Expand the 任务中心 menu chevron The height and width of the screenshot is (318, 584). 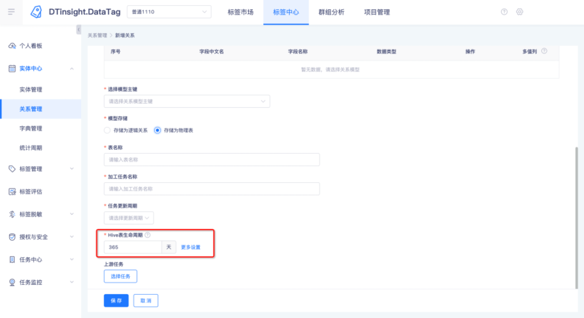[x=72, y=259]
